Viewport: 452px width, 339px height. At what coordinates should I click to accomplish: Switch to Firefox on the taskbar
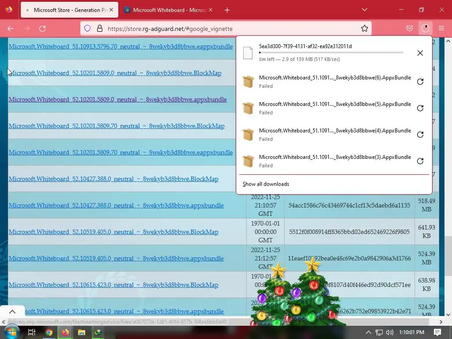65,332
